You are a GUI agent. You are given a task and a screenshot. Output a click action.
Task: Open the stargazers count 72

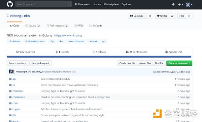(172, 16)
